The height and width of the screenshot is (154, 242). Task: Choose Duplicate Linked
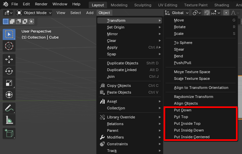[130, 70]
